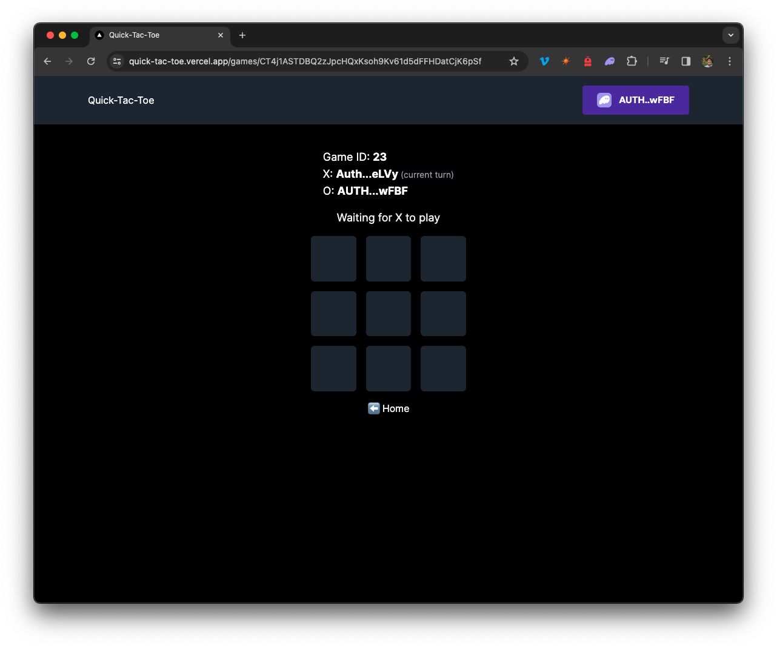The height and width of the screenshot is (648, 777).
Task: Click the address bar URL
Action: coord(305,61)
